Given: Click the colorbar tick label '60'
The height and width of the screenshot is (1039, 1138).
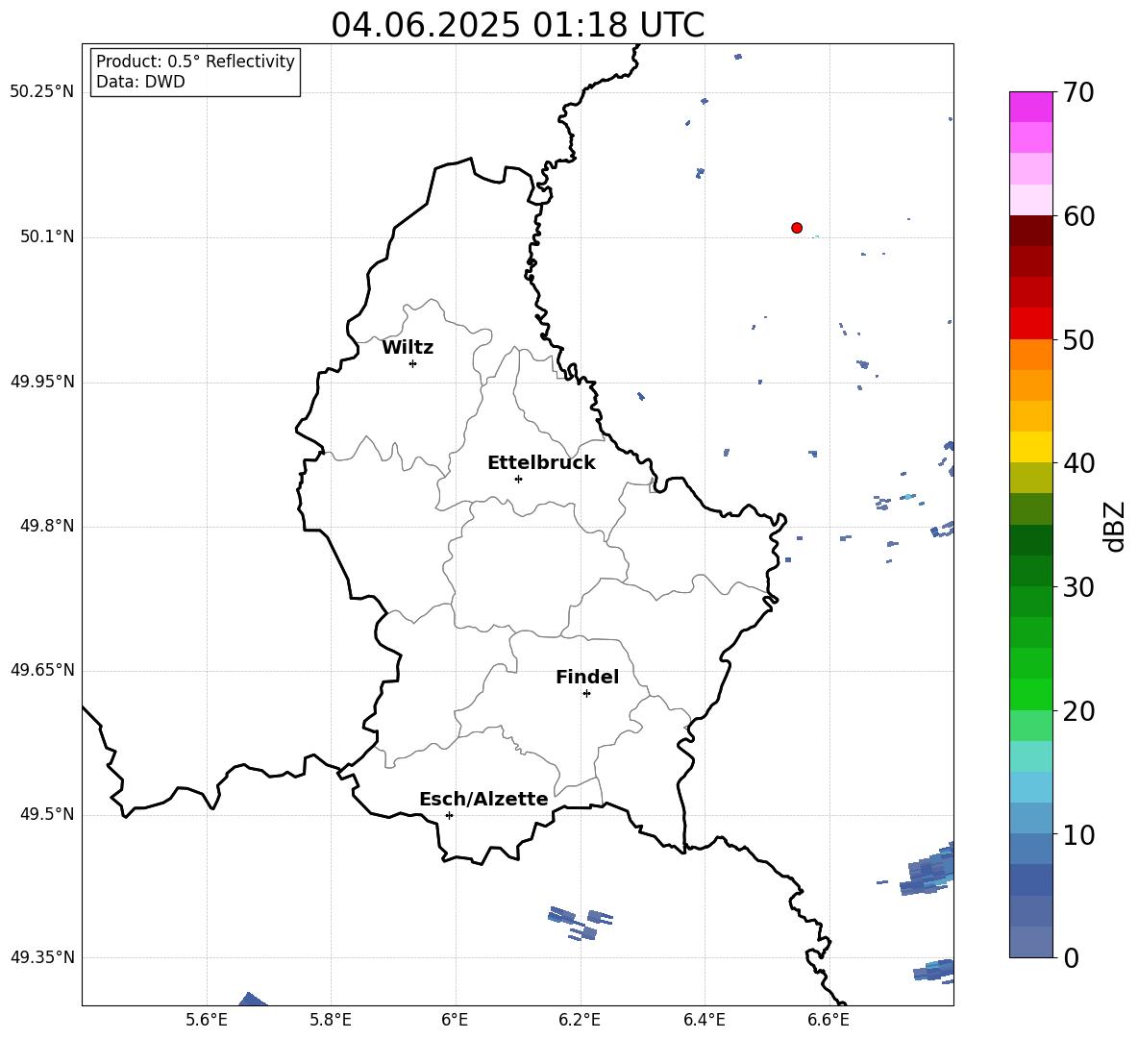Looking at the screenshot, I should pos(1078,216).
